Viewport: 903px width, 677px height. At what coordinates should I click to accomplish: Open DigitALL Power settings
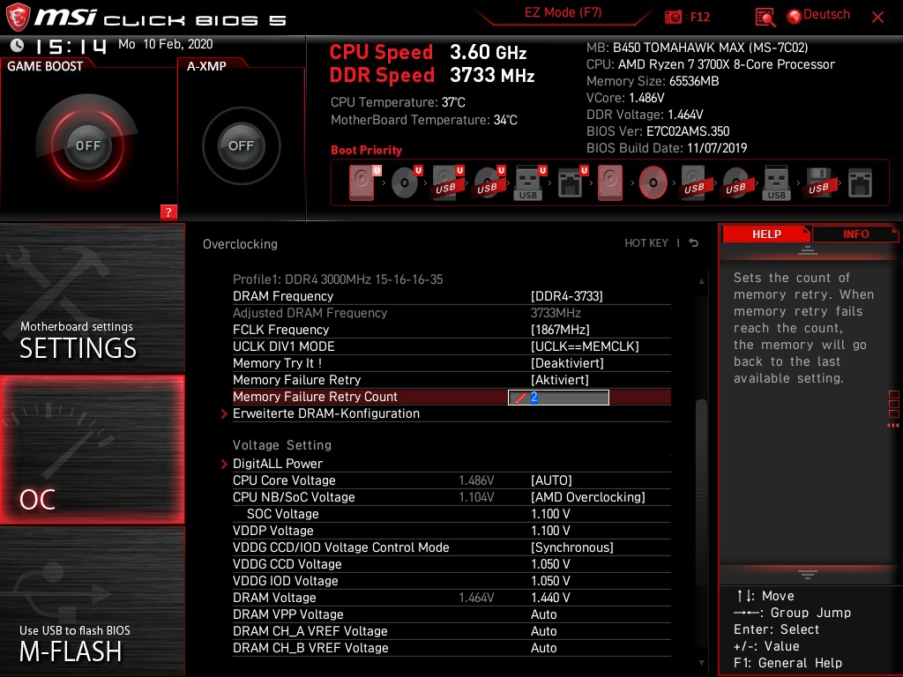(x=278, y=464)
